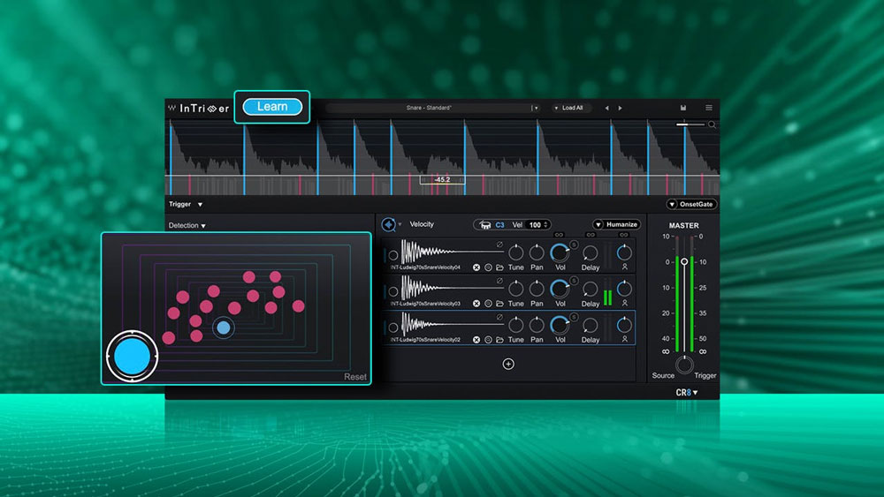Image resolution: width=884 pixels, height=497 pixels.
Task: Flip phase on SnareVelocity04 sample
Action: [499, 245]
